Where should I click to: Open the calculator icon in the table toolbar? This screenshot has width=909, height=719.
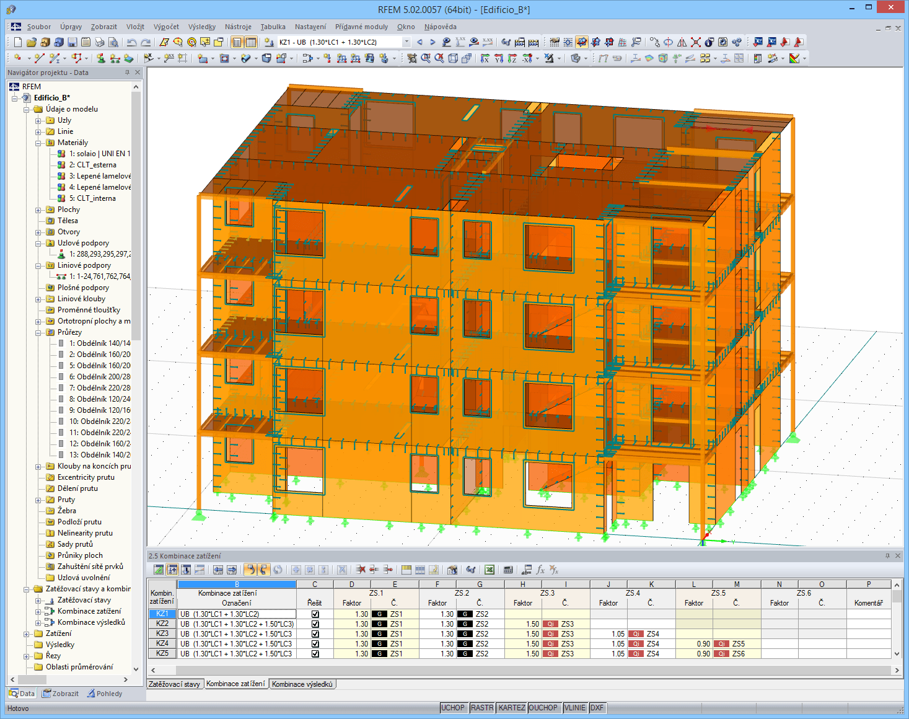click(508, 569)
